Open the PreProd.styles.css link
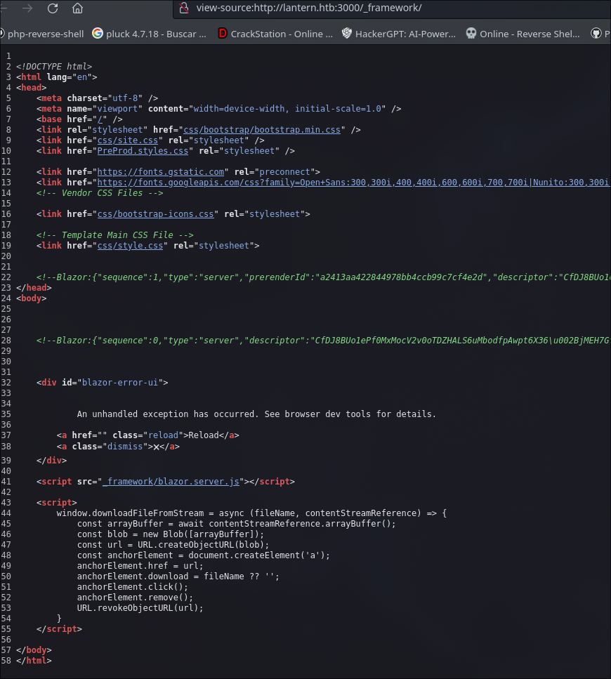Viewport: 611px width, 679px height. [x=143, y=151]
